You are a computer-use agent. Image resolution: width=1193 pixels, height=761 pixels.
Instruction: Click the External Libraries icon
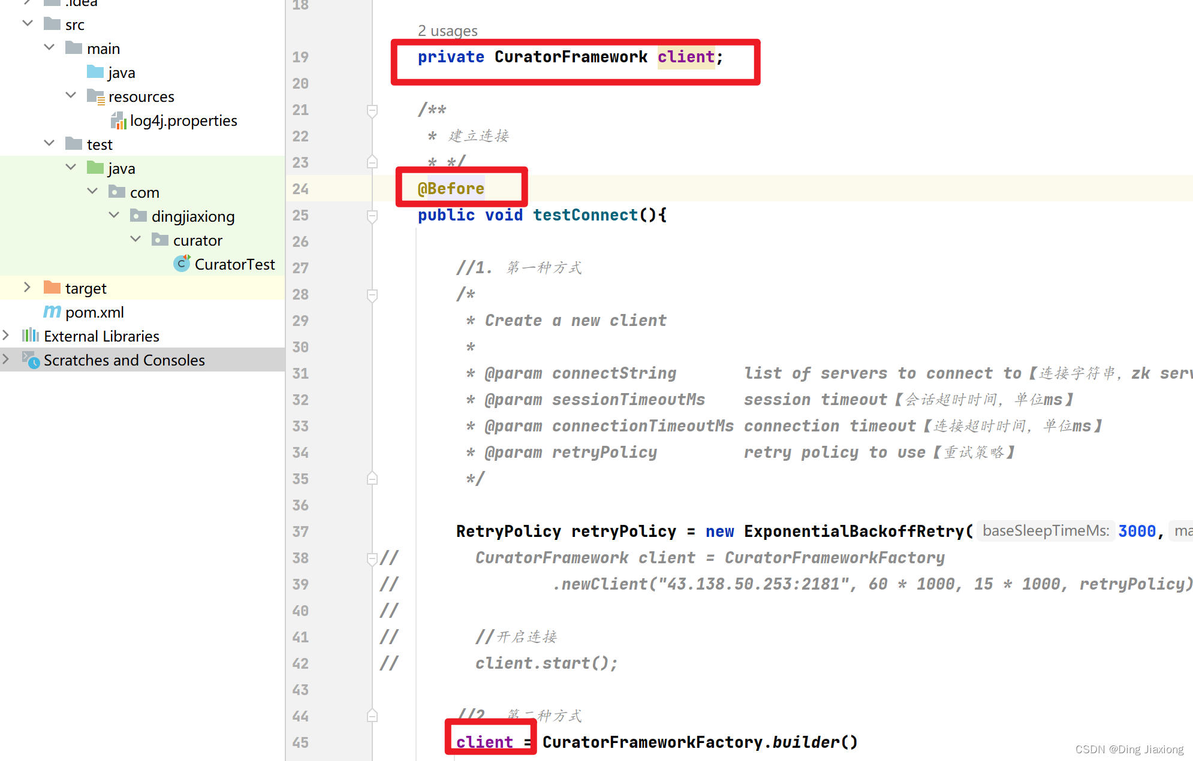pyautogui.click(x=31, y=335)
